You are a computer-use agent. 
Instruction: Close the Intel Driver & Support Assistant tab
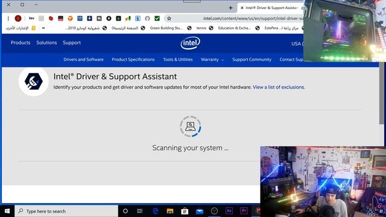pos(242,8)
